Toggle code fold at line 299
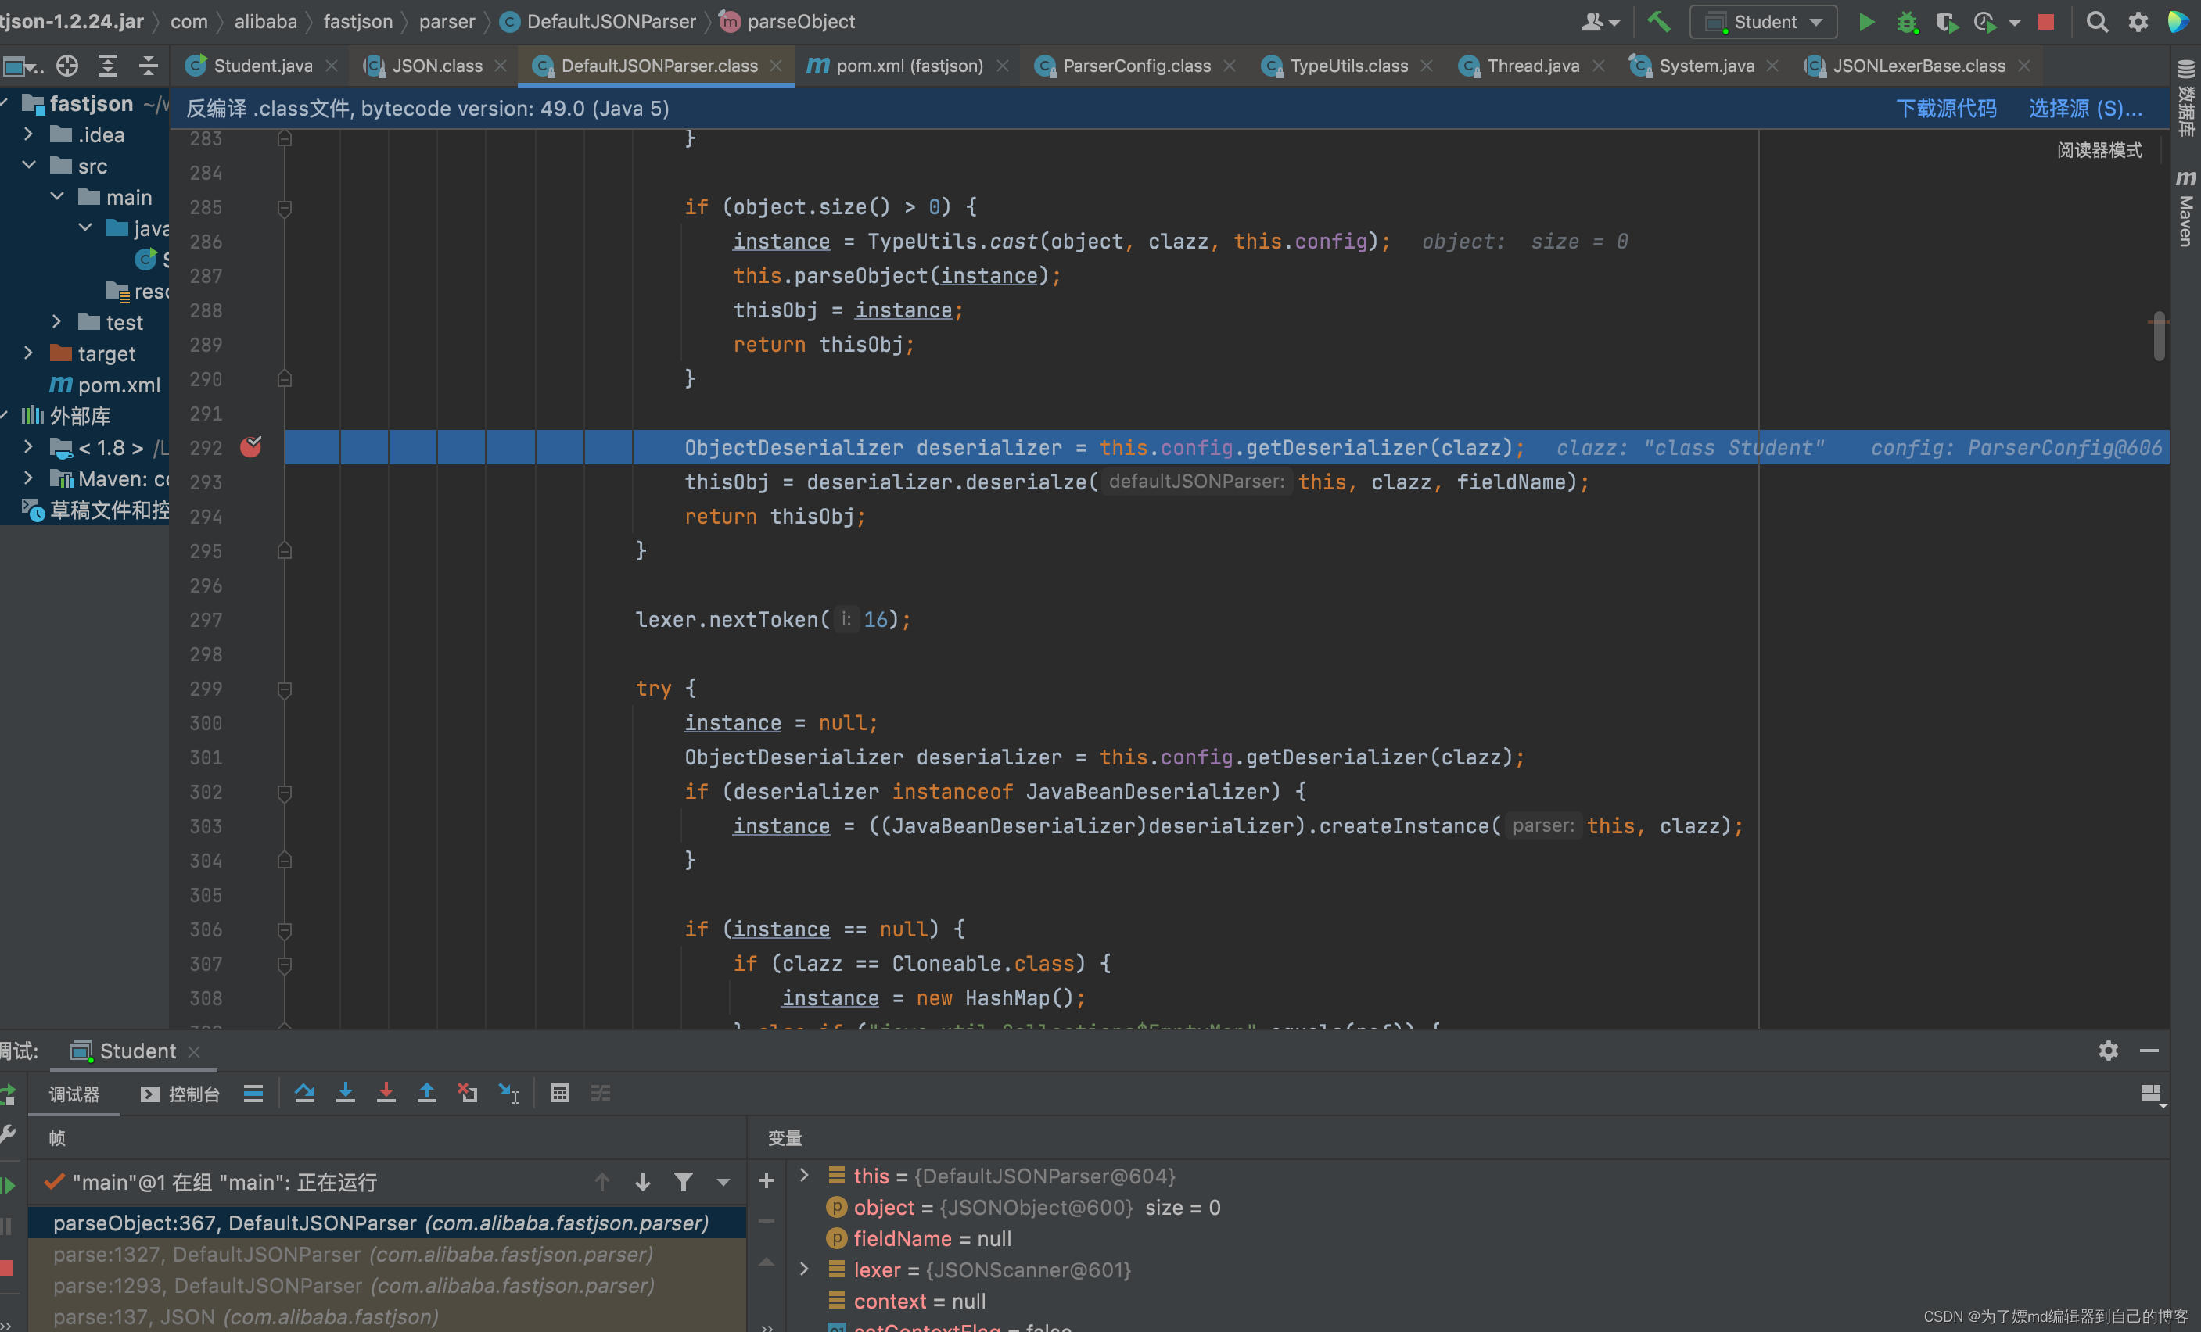This screenshot has height=1332, width=2201. (284, 689)
